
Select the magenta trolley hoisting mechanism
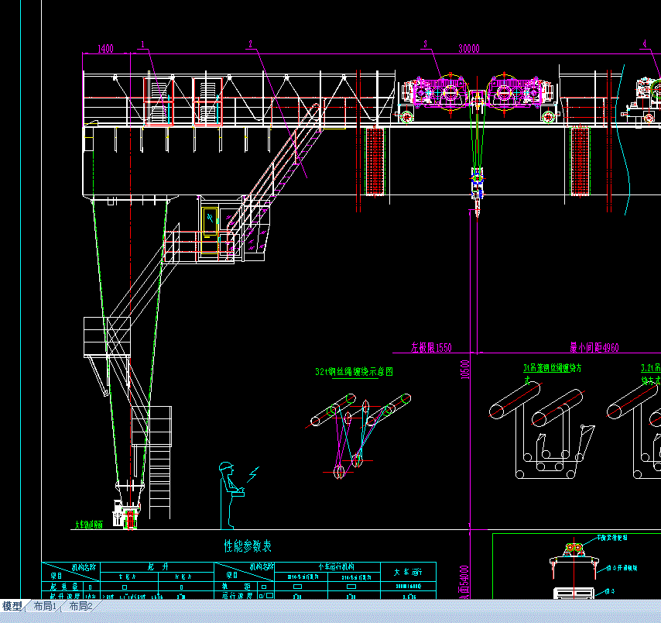coord(476,92)
